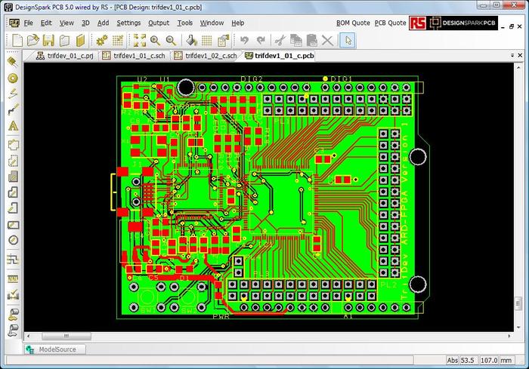Open Design Technology gears icon
Image resolution: width=529 pixels, height=369 pixels.
(101, 41)
